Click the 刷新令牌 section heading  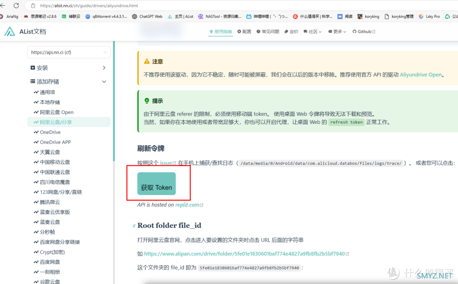(x=151, y=148)
